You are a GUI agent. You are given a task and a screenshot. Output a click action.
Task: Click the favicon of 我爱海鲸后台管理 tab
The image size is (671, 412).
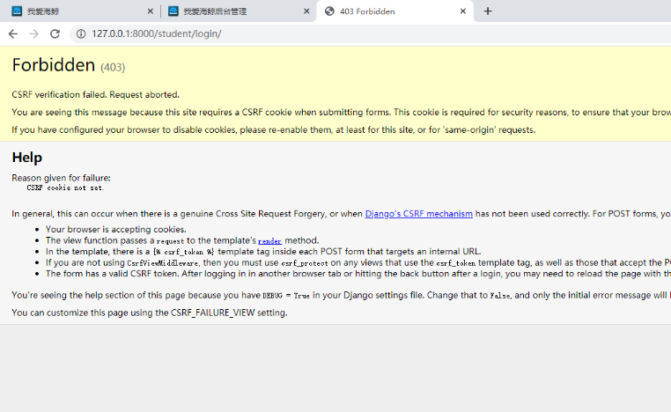coord(173,11)
